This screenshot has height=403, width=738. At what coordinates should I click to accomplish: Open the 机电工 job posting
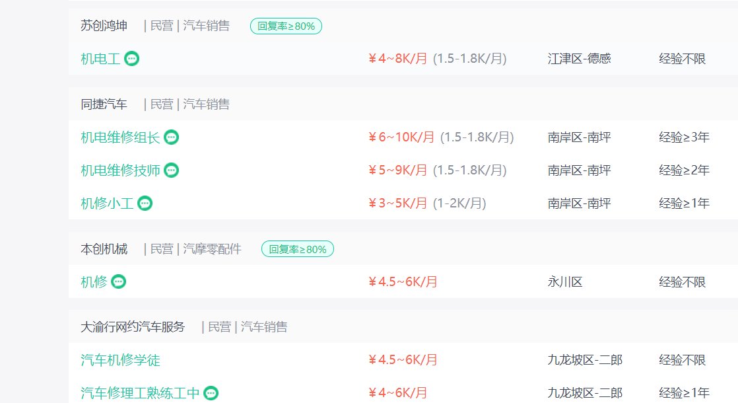(x=101, y=59)
